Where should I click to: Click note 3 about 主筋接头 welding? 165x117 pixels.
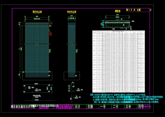coord(126,99)
